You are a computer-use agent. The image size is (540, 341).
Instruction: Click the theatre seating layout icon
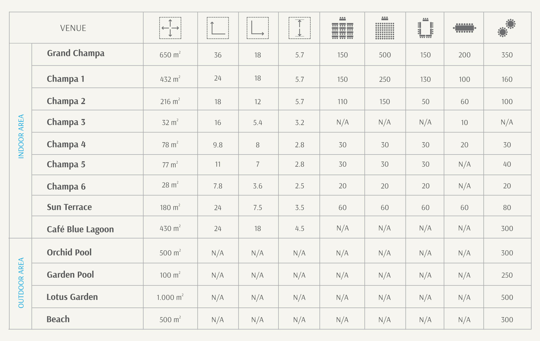click(x=385, y=28)
